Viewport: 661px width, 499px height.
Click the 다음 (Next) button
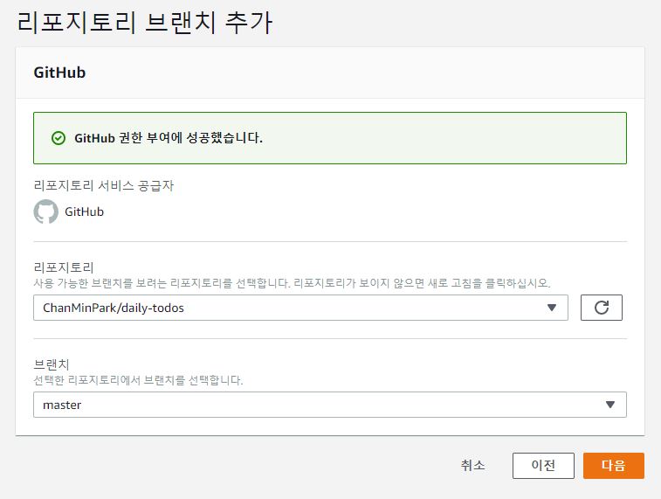(x=613, y=465)
